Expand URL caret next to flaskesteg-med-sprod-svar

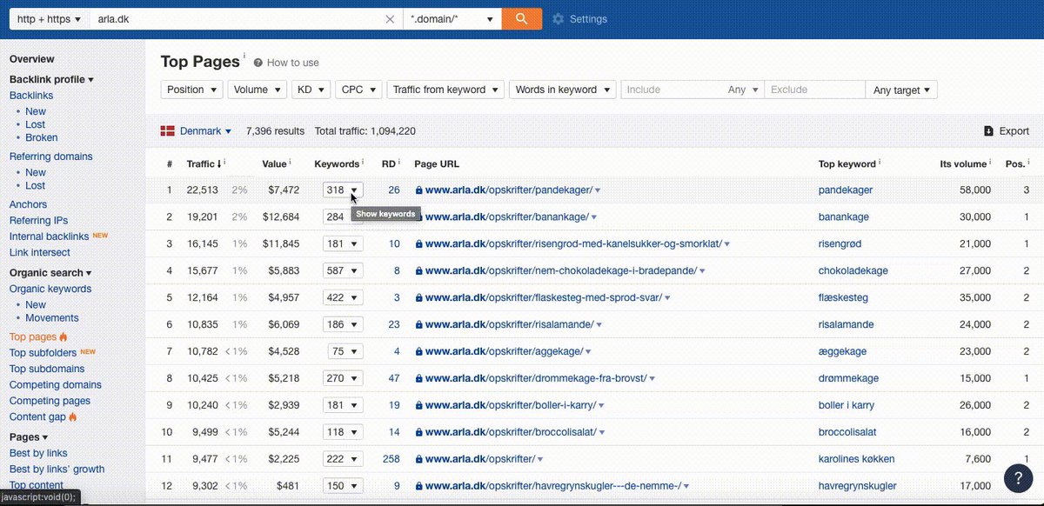(667, 298)
